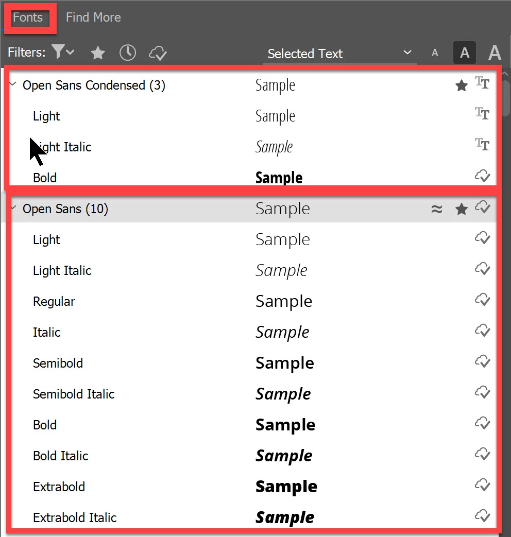Set large sample text size
This screenshot has height=537, width=511.
pyautogui.click(x=495, y=53)
